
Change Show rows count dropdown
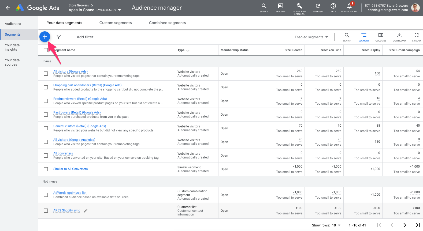tap(336, 225)
